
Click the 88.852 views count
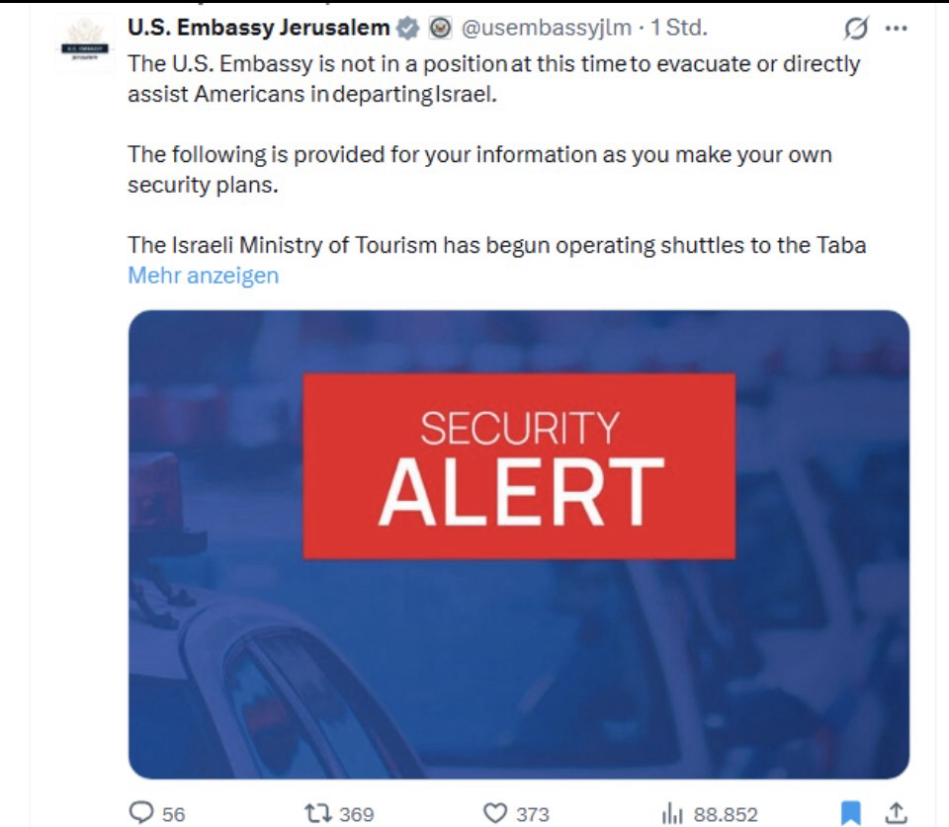(726, 814)
